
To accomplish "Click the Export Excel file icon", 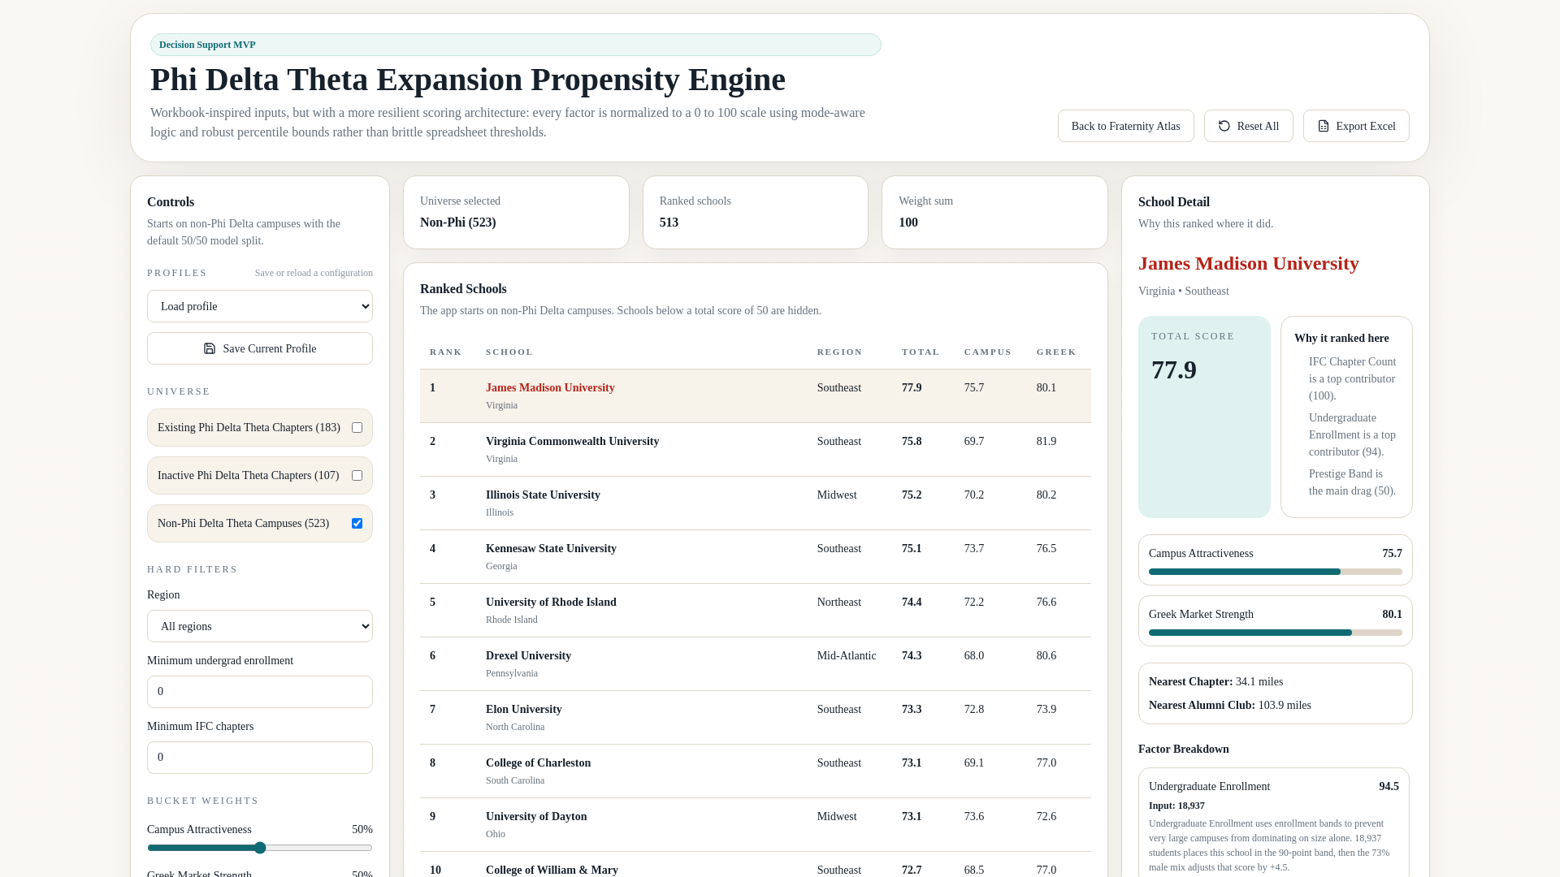I will click(1324, 126).
